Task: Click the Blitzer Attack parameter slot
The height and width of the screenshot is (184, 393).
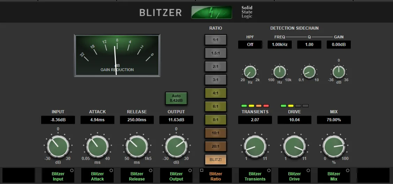Action: click(x=97, y=175)
